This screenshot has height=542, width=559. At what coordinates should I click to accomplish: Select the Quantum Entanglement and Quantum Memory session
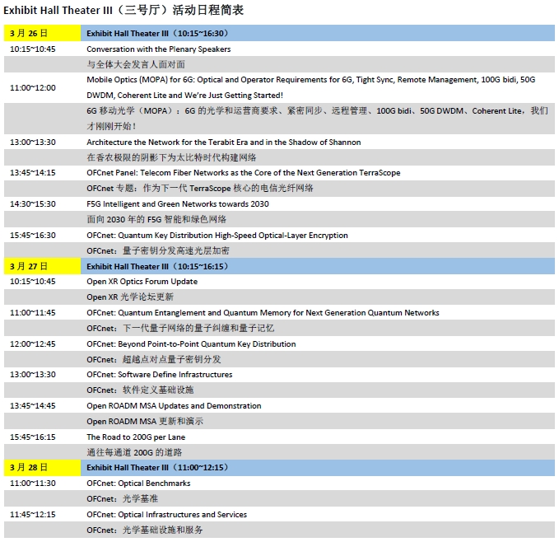click(263, 313)
